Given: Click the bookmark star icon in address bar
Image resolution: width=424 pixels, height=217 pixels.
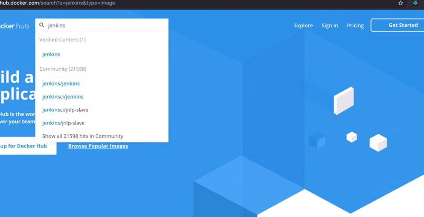Looking at the screenshot, I should pyautogui.click(x=401, y=3).
